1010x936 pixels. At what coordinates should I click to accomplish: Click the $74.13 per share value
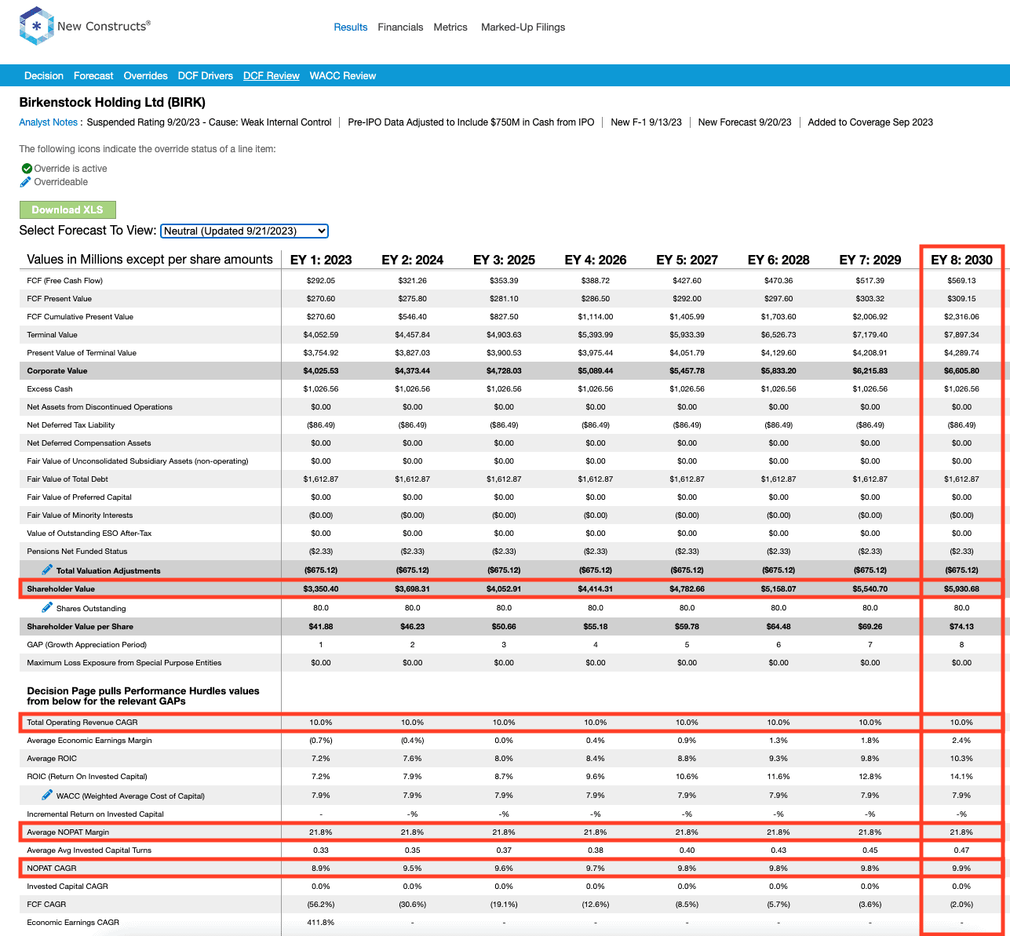(961, 626)
